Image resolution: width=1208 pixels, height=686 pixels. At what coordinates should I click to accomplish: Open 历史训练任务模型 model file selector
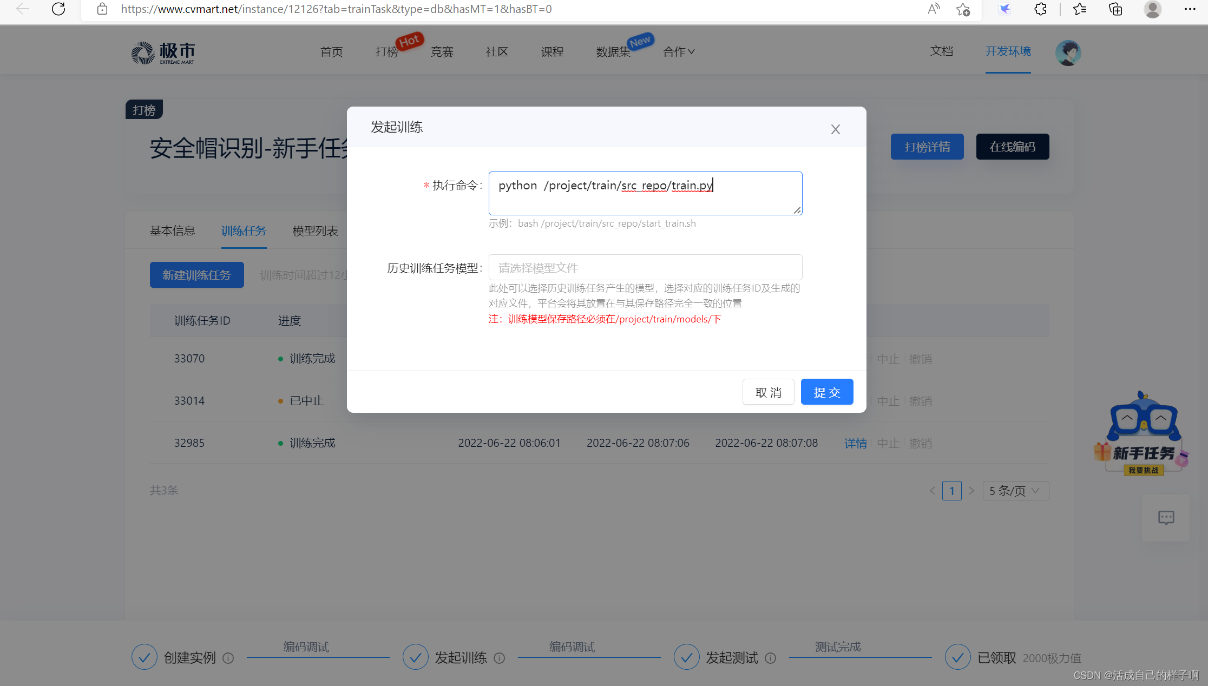[645, 268]
